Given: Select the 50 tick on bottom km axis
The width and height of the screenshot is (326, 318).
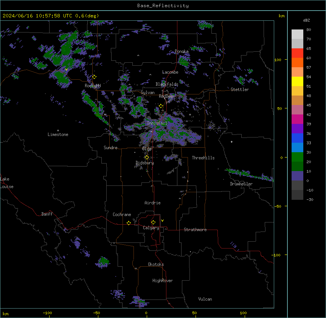Looking at the screenshot, I should coord(194,313).
